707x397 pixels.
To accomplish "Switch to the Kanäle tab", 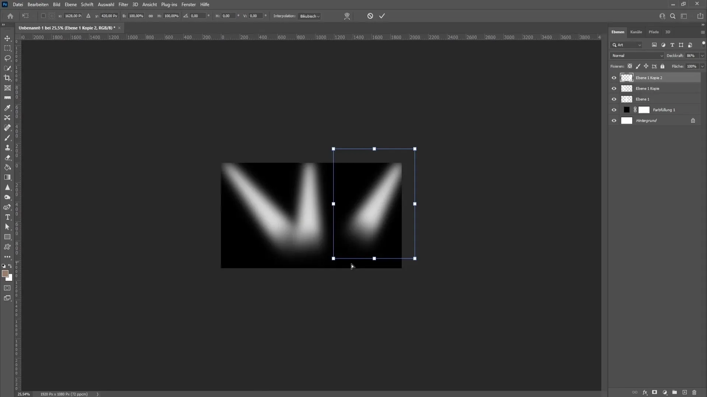I will pyautogui.click(x=636, y=32).
